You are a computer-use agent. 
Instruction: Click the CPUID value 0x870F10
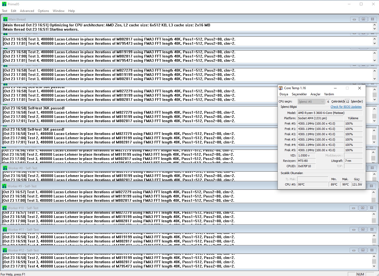coord(306,166)
